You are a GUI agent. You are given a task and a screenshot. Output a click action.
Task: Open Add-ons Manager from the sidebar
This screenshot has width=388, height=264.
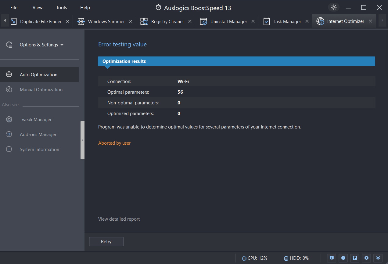pos(38,135)
